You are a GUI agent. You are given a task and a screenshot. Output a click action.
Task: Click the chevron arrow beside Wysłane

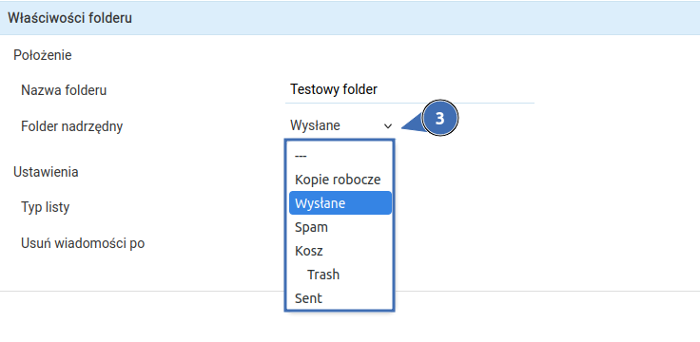[387, 126]
